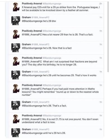Click 1h timestamp on "That's how it works" tweet
The height and width of the screenshot is (140, 109).
pyautogui.click(x=101, y=72)
